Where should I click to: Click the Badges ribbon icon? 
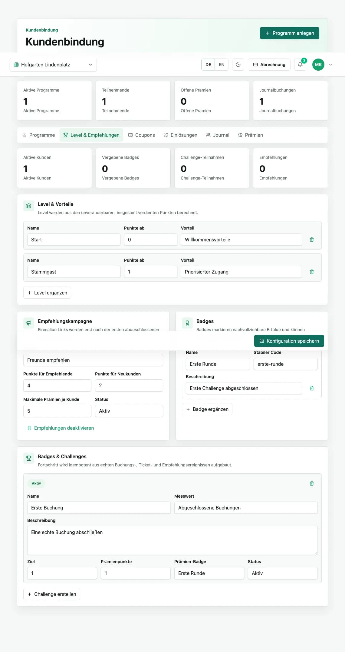tap(187, 323)
